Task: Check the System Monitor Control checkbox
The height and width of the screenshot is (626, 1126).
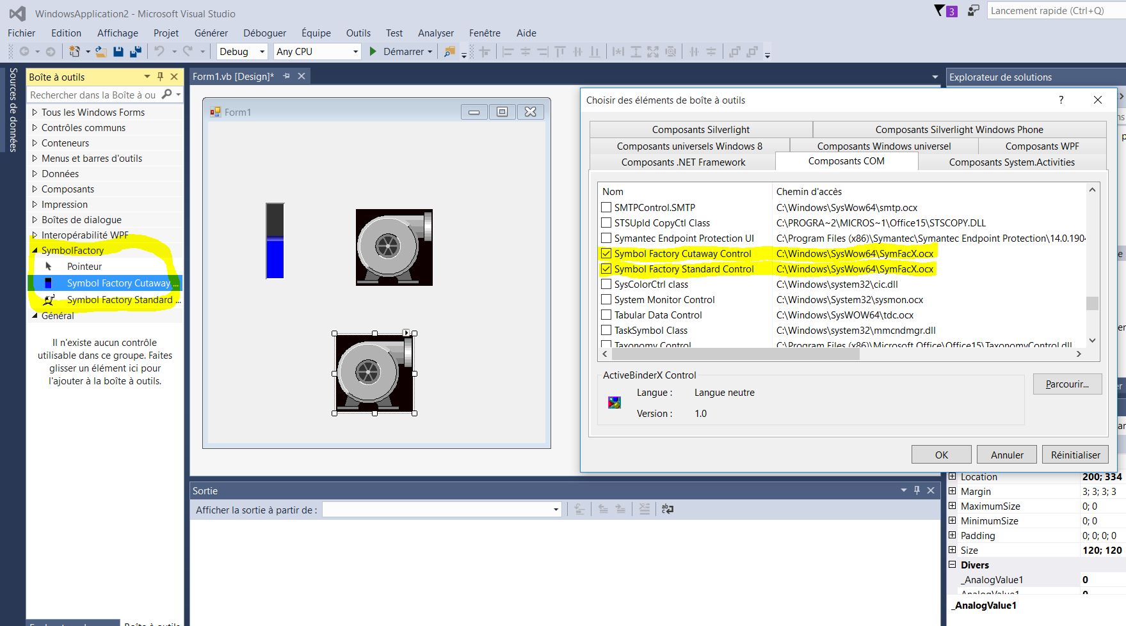Action: (x=606, y=299)
